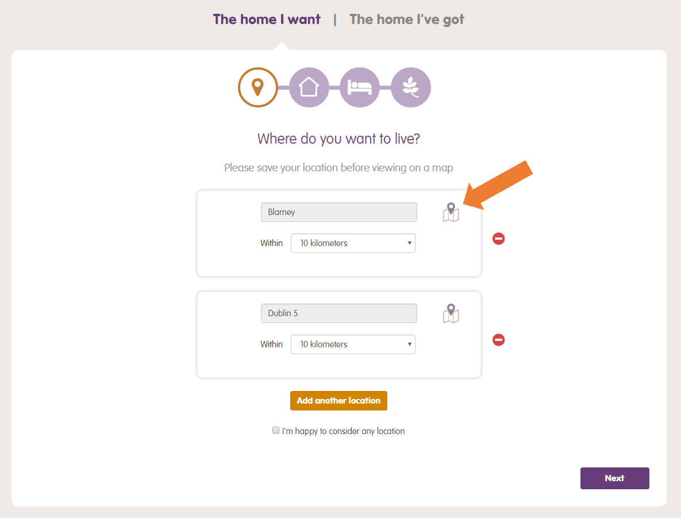681x518 pixels.
Task: View Blarney location on map icon
Action: point(451,213)
